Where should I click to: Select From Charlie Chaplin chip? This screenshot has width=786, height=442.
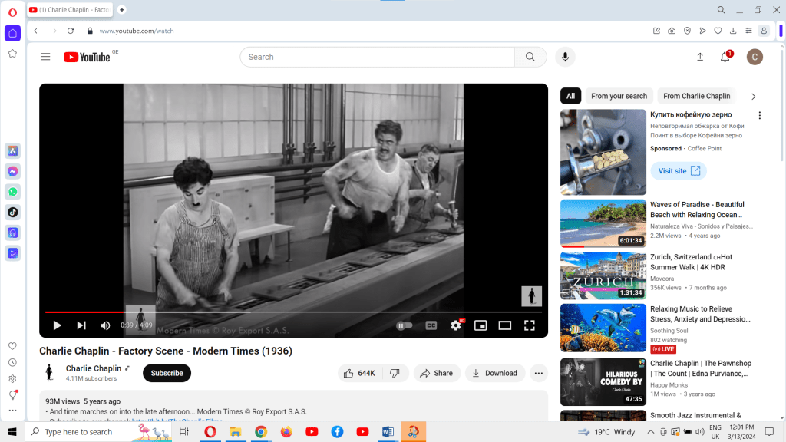(696, 96)
